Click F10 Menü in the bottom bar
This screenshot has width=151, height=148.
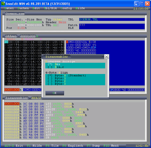coord(111,146)
